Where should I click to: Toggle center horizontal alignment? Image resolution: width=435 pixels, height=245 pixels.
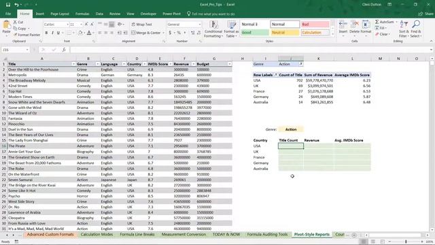(106, 33)
